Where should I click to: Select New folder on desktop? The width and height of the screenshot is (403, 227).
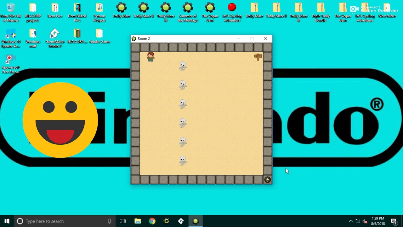pyautogui.click(x=387, y=11)
